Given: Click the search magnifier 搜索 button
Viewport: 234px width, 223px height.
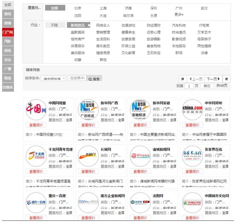Looking at the screenshot, I should tap(94, 79).
